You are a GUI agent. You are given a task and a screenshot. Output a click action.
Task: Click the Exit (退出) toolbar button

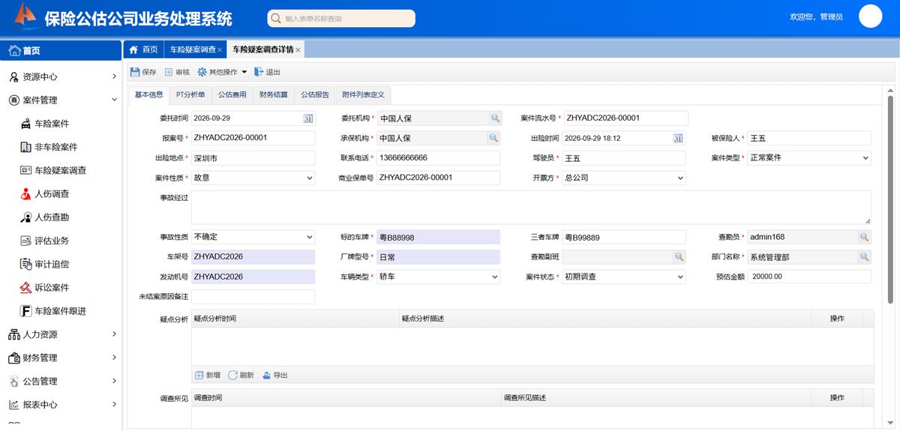coord(267,72)
